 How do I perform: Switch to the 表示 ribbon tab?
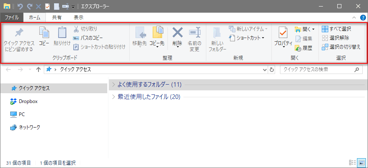79,18
